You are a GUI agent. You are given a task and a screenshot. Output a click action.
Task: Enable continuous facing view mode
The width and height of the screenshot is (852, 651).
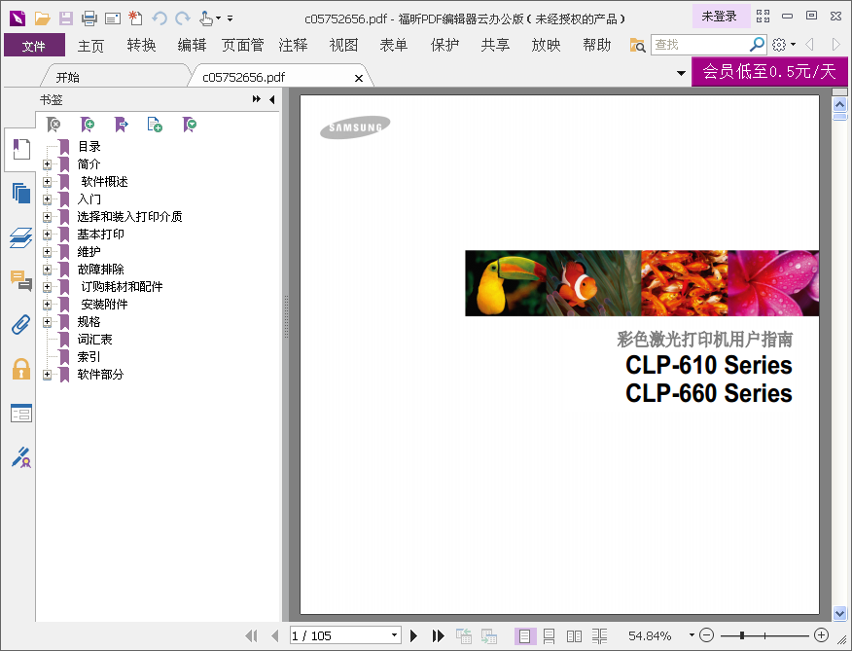click(x=599, y=635)
